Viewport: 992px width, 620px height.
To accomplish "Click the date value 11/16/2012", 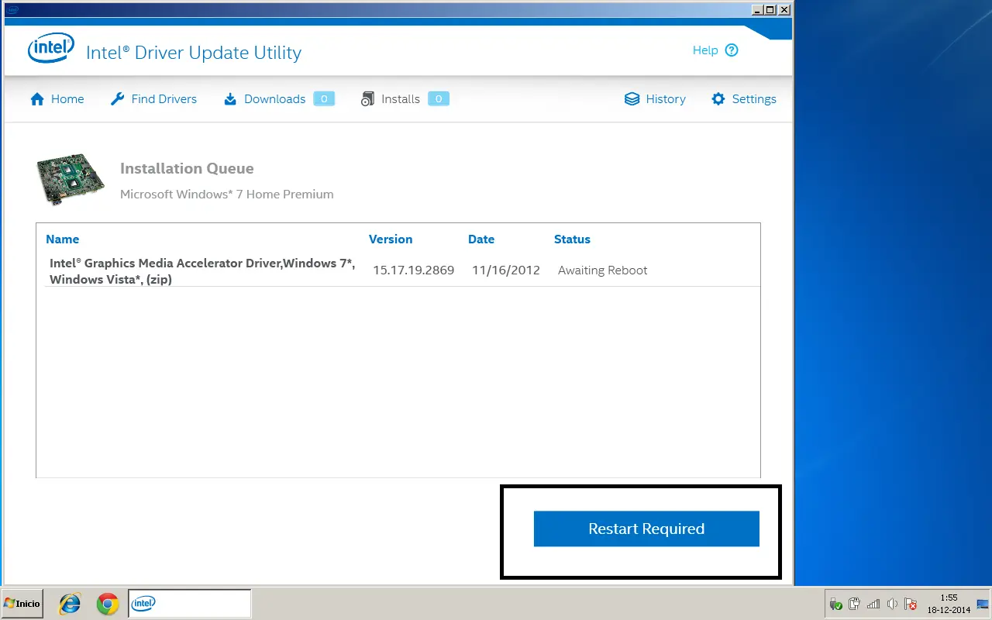I will pos(506,270).
